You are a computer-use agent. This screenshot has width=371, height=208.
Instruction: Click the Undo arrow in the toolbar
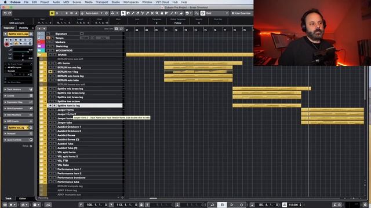5,13
